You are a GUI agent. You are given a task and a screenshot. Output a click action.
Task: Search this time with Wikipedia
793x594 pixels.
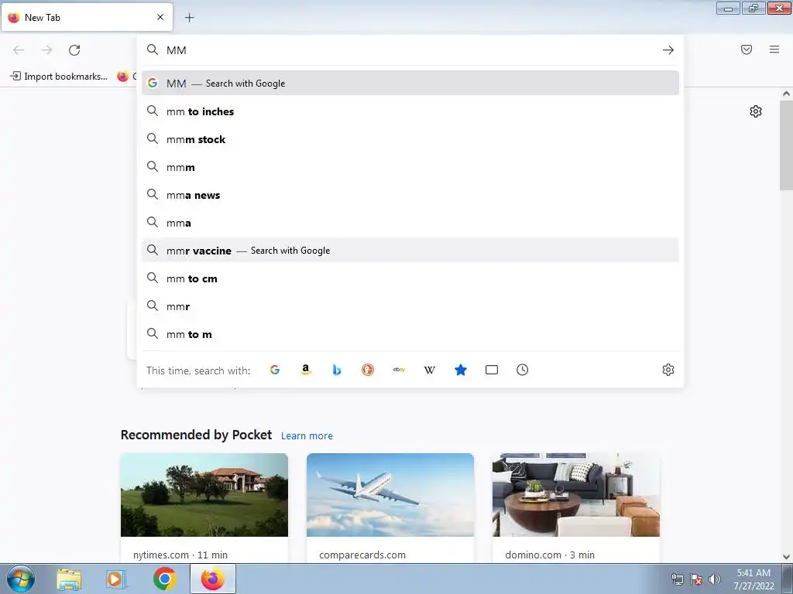(x=429, y=370)
